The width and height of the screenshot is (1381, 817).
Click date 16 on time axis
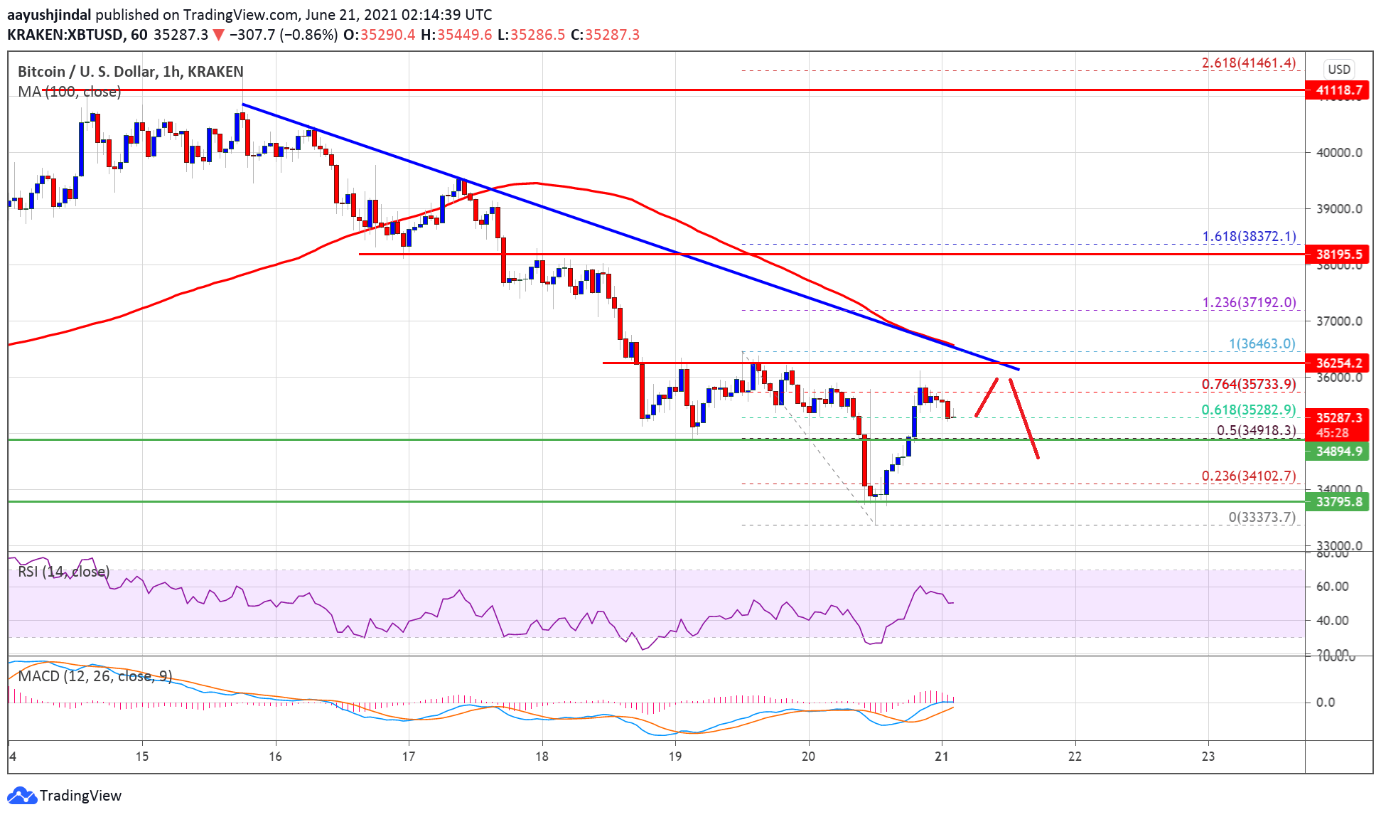coord(275,756)
